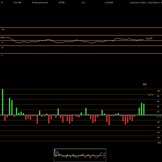Click the MR heading above the histogram
The height and width of the screenshot is (162, 162).
pos(145,84)
